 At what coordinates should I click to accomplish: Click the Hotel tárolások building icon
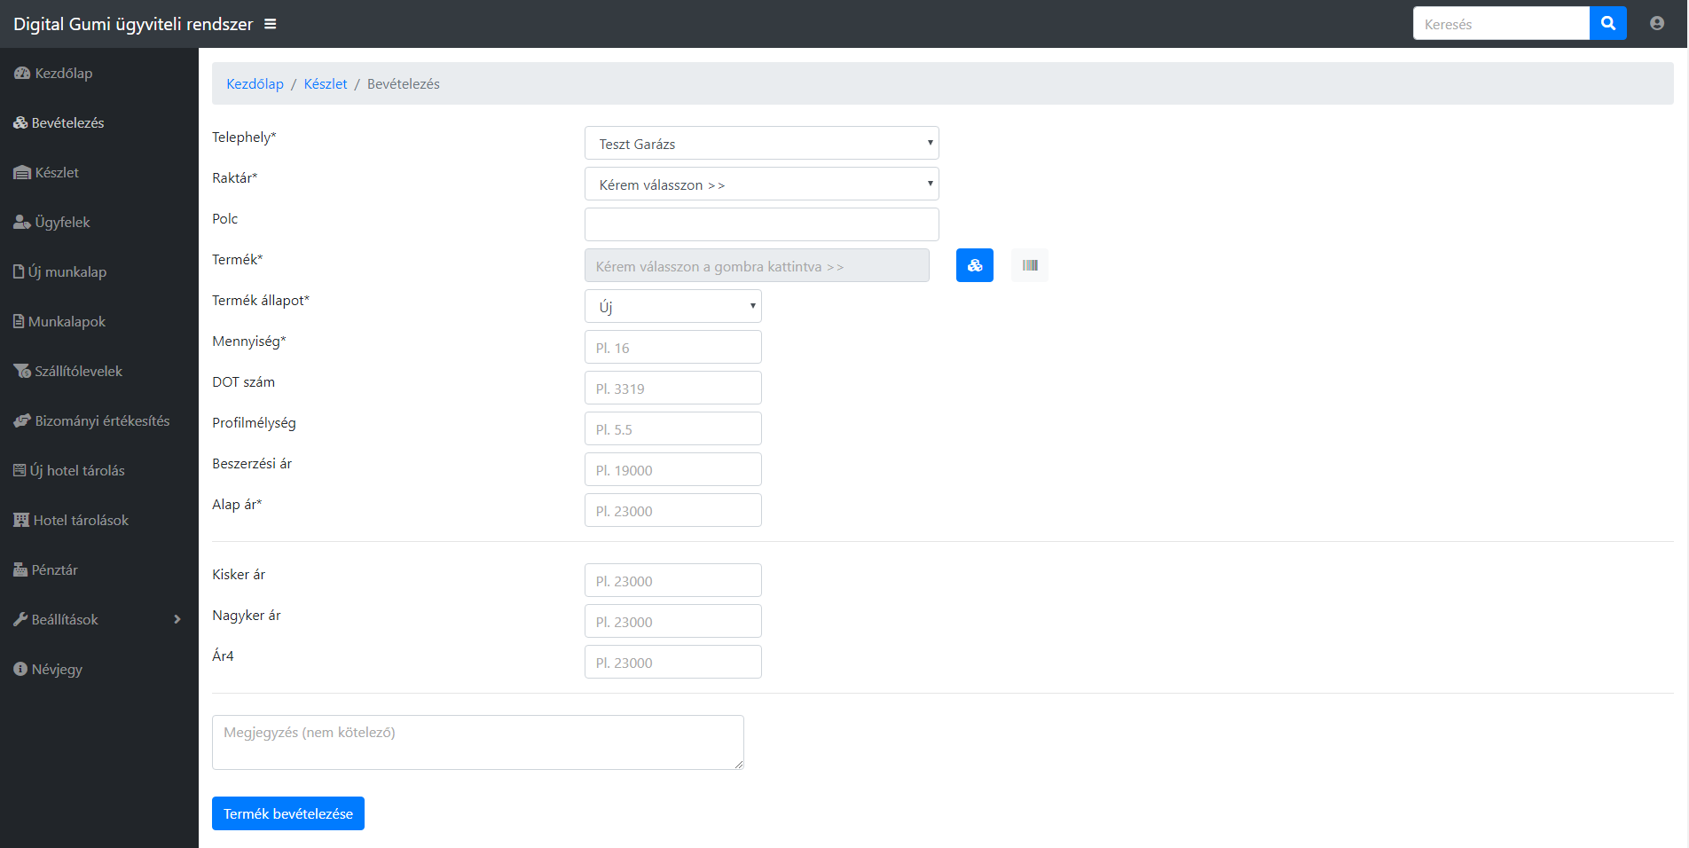click(x=21, y=521)
